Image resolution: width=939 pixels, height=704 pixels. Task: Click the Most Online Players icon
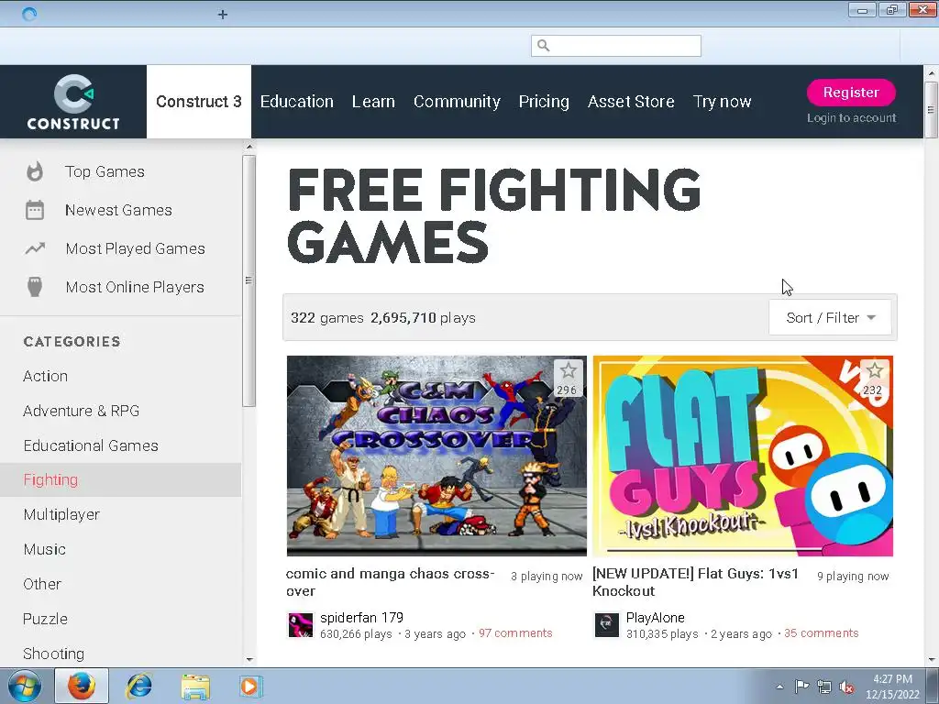(35, 287)
